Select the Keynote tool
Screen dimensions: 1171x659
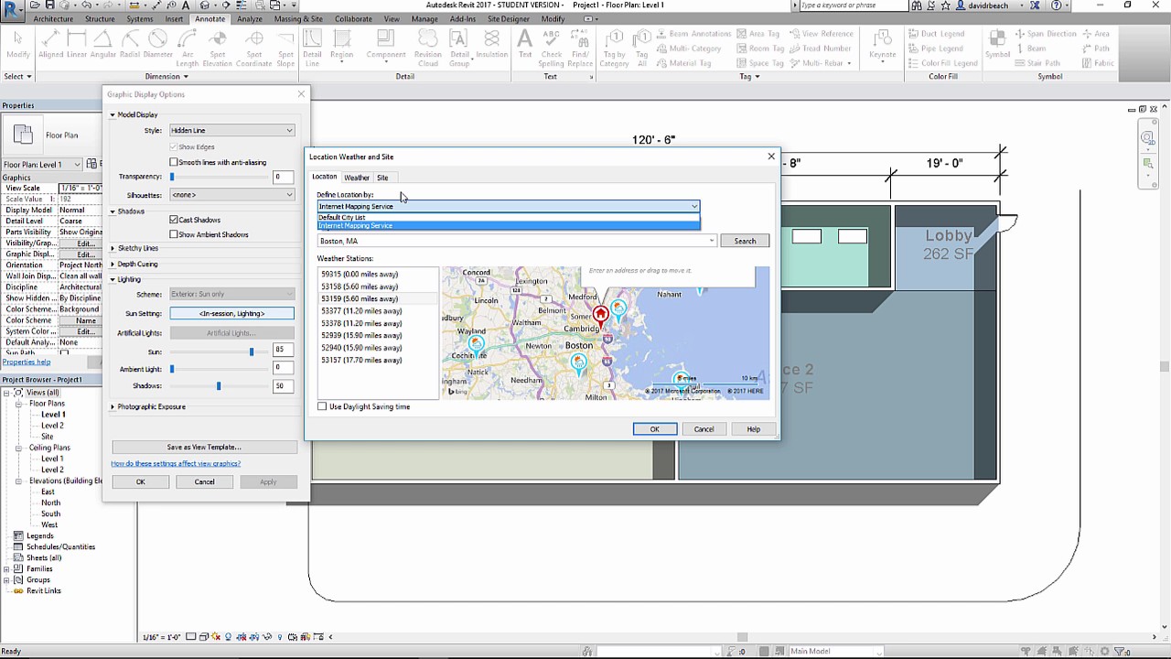(x=883, y=46)
